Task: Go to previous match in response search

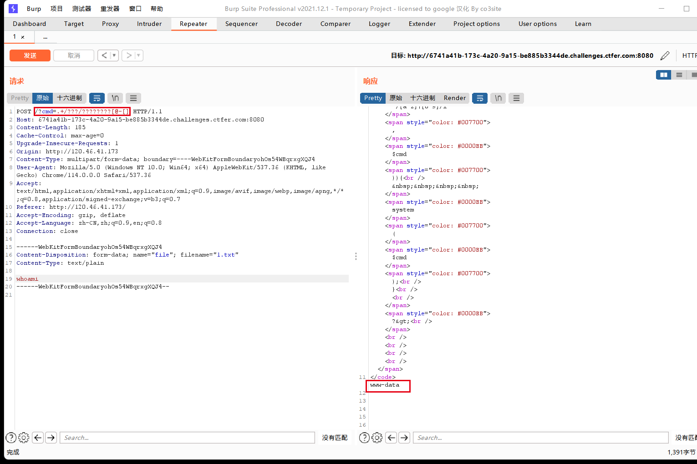Action: [x=391, y=438]
